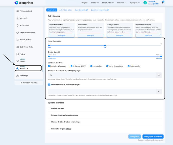Click the external link icon beside Questions fréquentes

coord(108,10)
